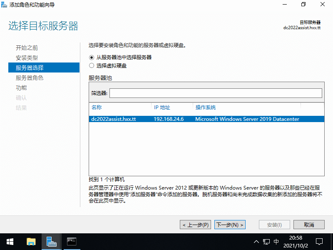Show hidden system tray icons
Image resolution: width=333 pixels, height=250 pixels.
256,242
